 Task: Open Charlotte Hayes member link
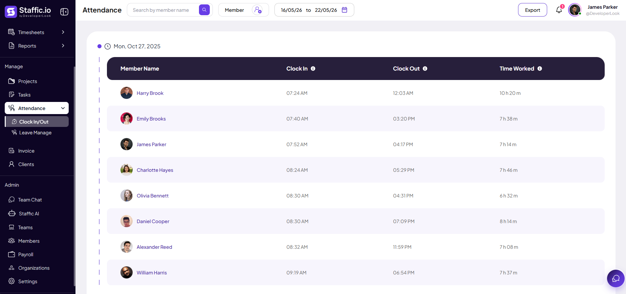pyautogui.click(x=155, y=170)
